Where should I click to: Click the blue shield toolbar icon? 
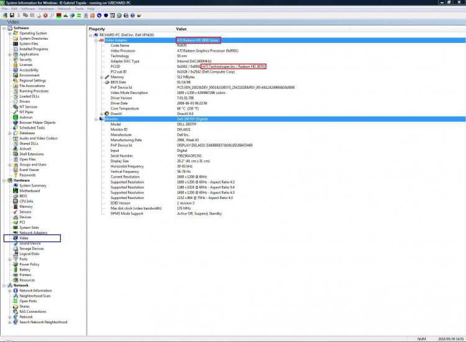pos(106,15)
